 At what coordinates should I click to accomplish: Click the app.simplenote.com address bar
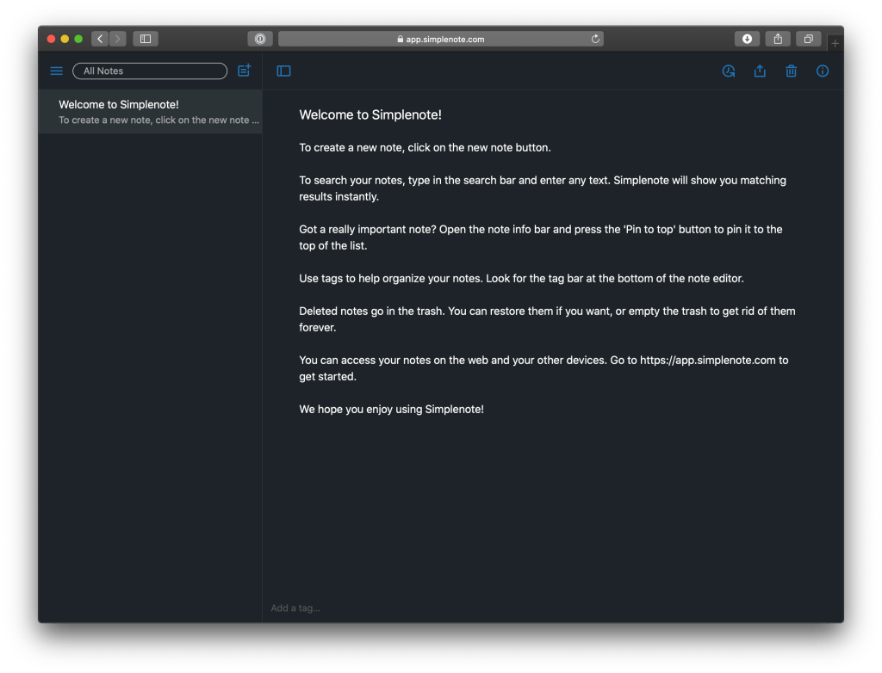[x=440, y=39]
